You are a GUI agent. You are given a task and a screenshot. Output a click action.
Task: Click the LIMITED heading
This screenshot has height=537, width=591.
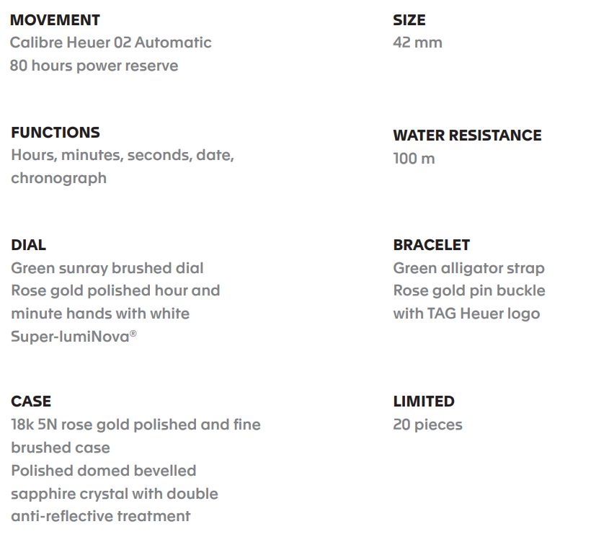(x=424, y=401)
